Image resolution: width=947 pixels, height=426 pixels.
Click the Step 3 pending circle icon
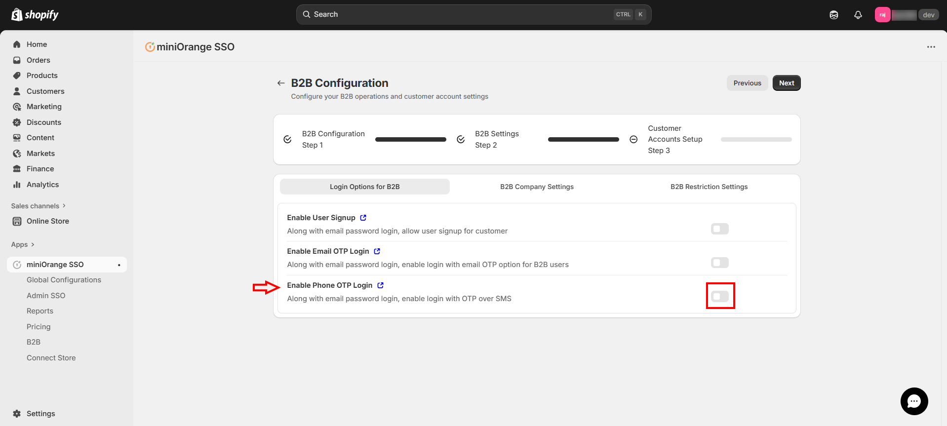[633, 140]
